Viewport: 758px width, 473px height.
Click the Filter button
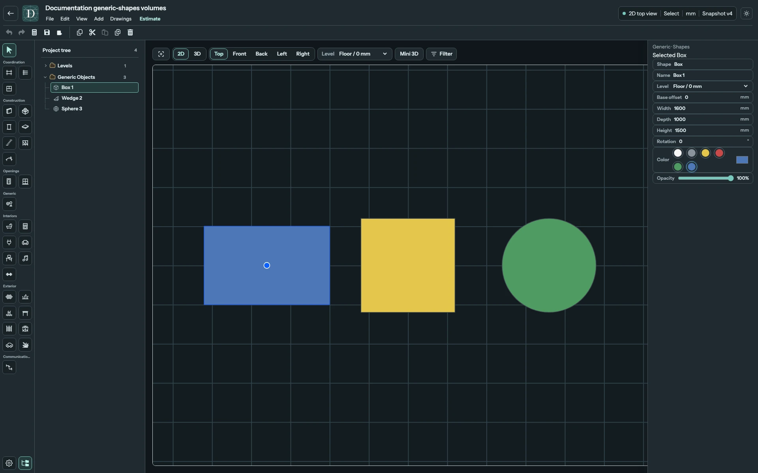(441, 54)
